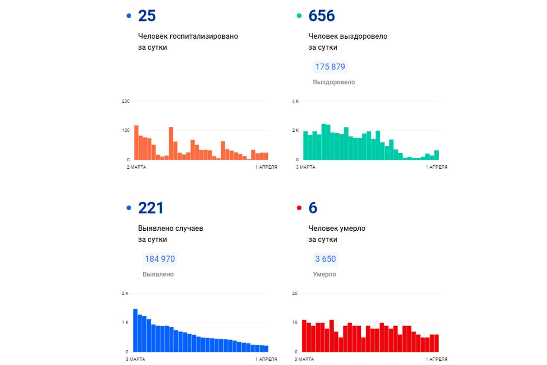Click the large number 6 deaths

point(313,208)
